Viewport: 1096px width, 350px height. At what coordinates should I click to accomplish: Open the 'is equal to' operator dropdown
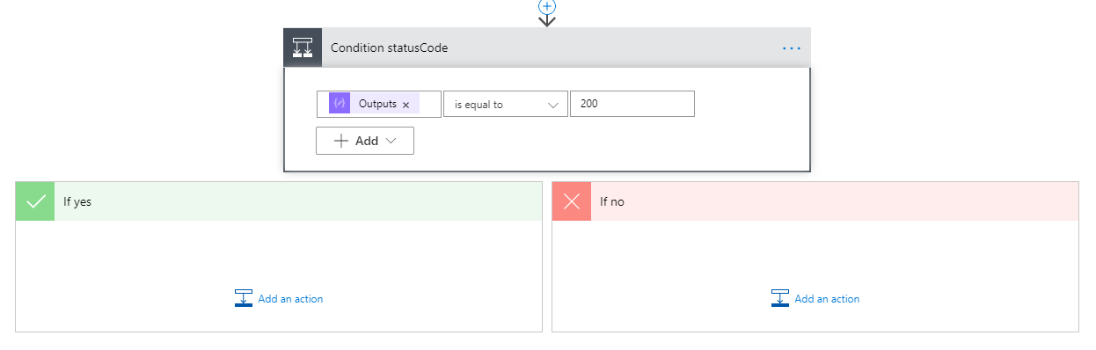(x=506, y=104)
